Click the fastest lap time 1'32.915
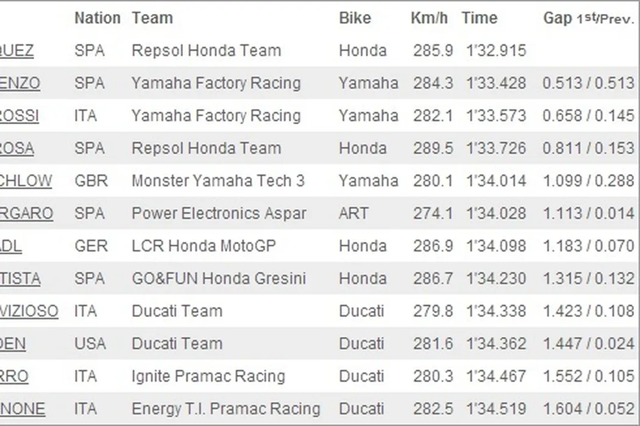Viewport: 640px width, 426px height. tap(496, 51)
